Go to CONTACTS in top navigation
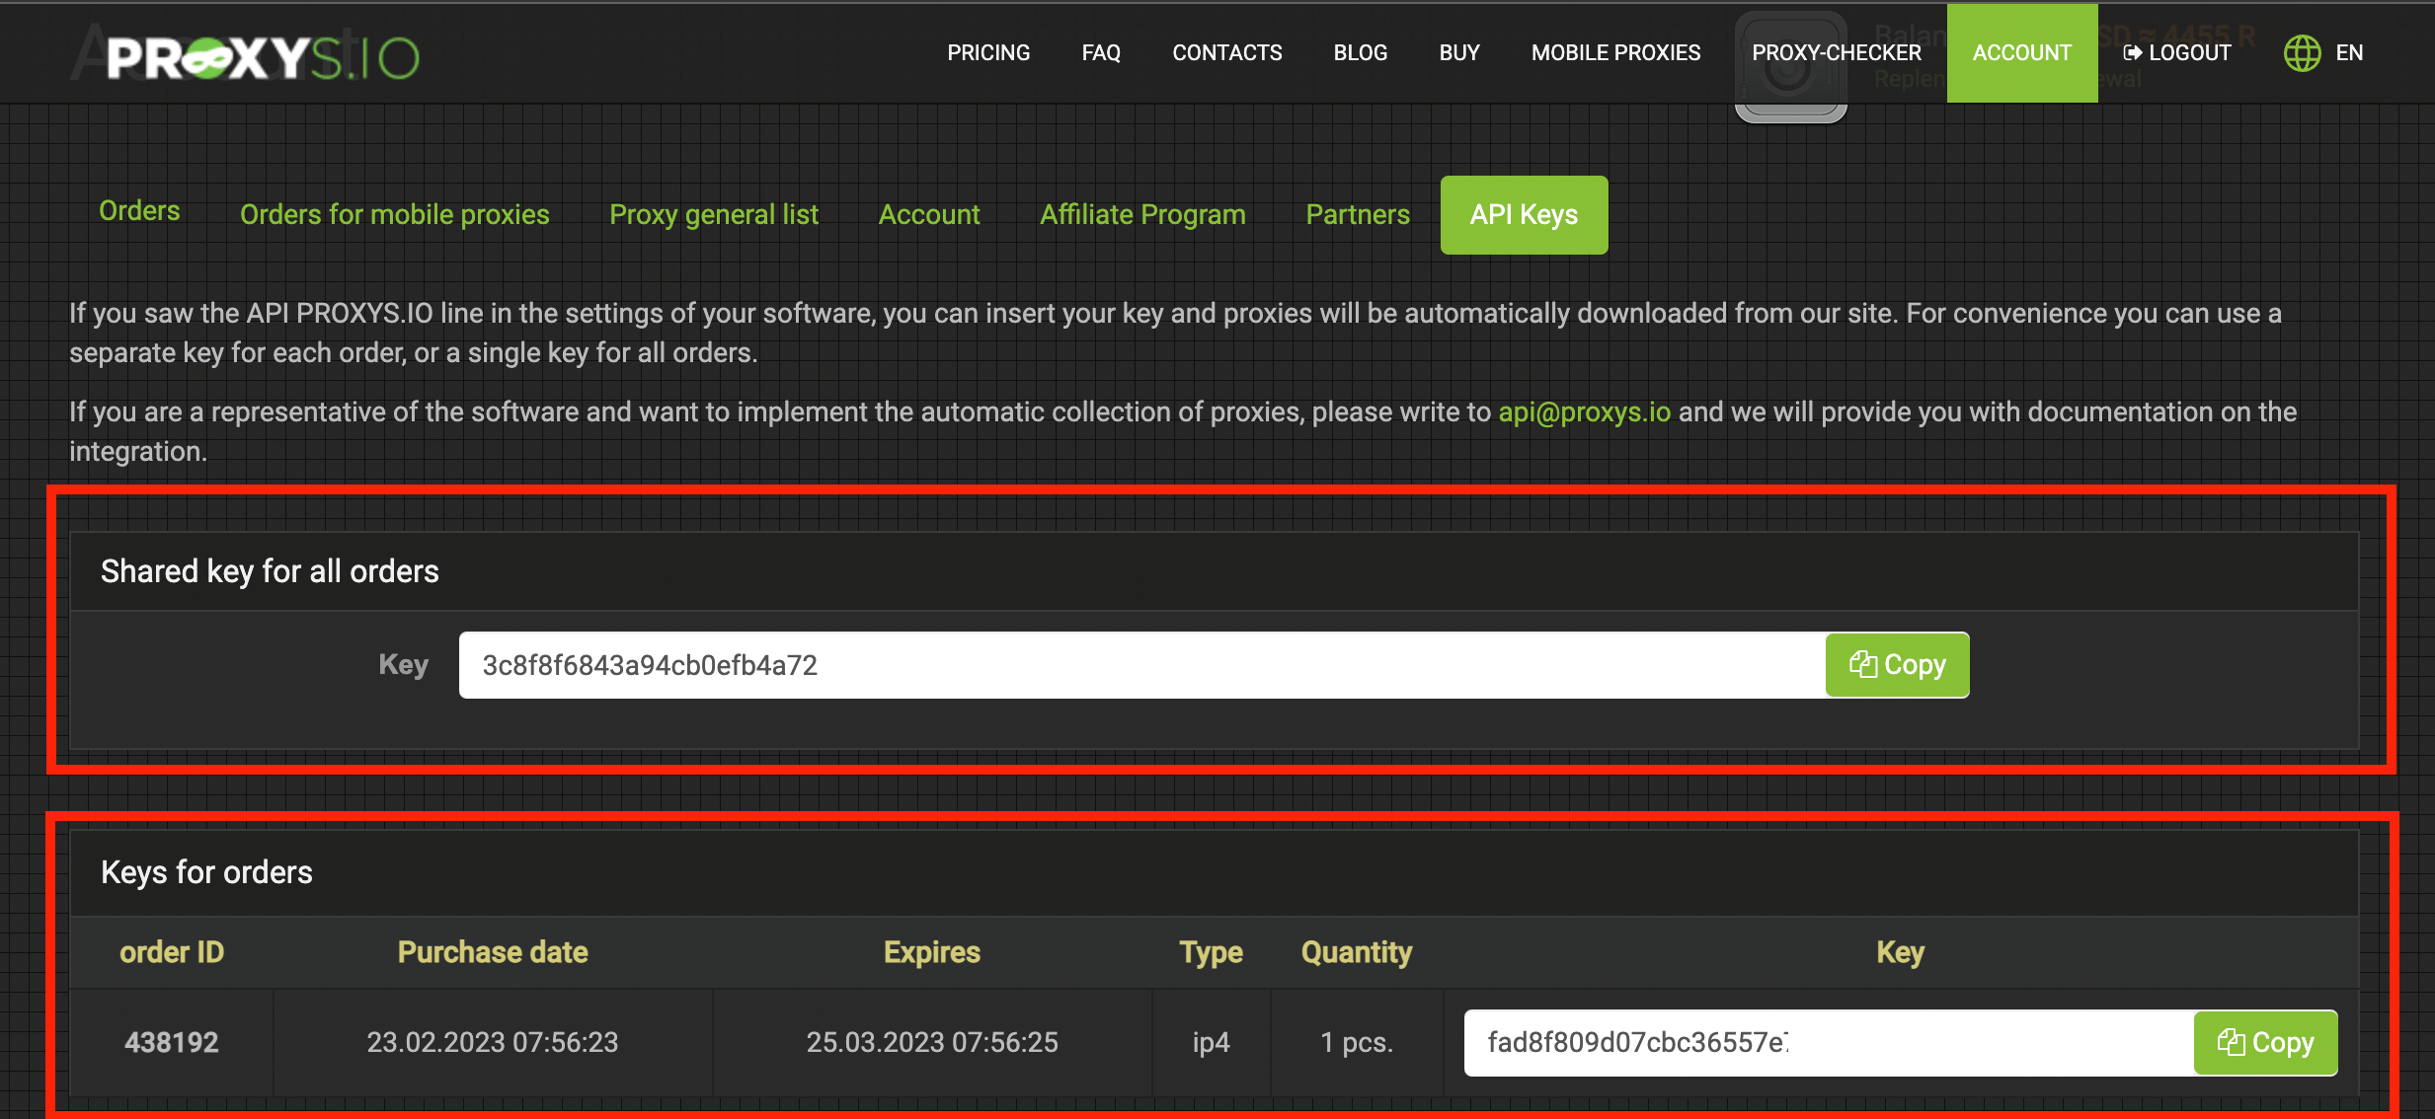Image resolution: width=2435 pixels, height=1119 pixels. point(1227,53)
